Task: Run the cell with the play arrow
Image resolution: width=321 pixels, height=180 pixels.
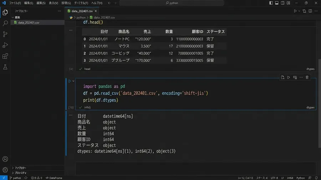Action: [70, 81]
